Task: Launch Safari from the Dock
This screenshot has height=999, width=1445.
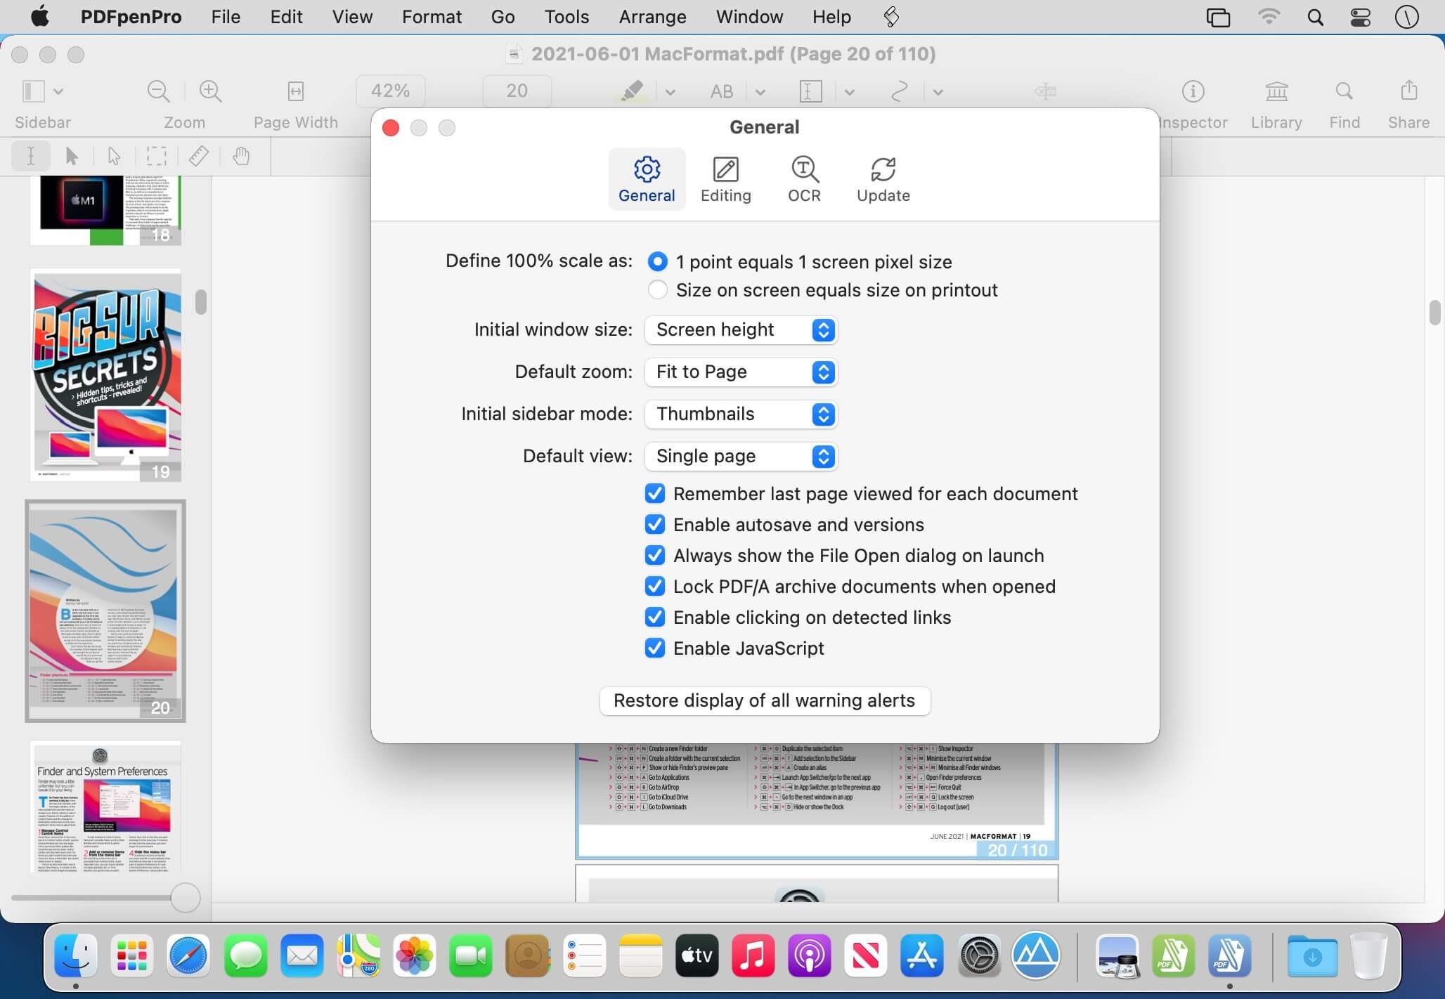Action: (188, 955)
